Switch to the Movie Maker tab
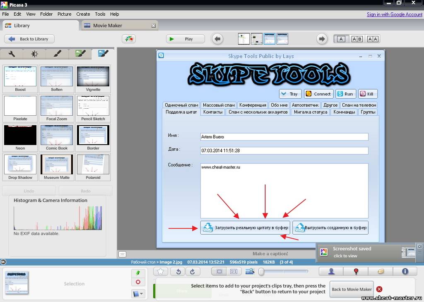This screenshot has height=302, width=424. [x=107, y=26]
